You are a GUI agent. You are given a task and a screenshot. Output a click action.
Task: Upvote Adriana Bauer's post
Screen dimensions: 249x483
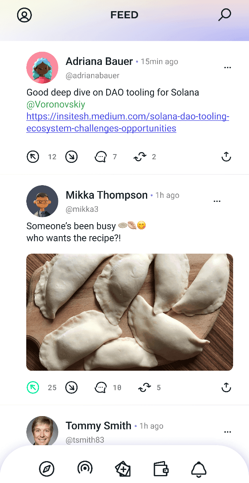(x=33, y=157)
